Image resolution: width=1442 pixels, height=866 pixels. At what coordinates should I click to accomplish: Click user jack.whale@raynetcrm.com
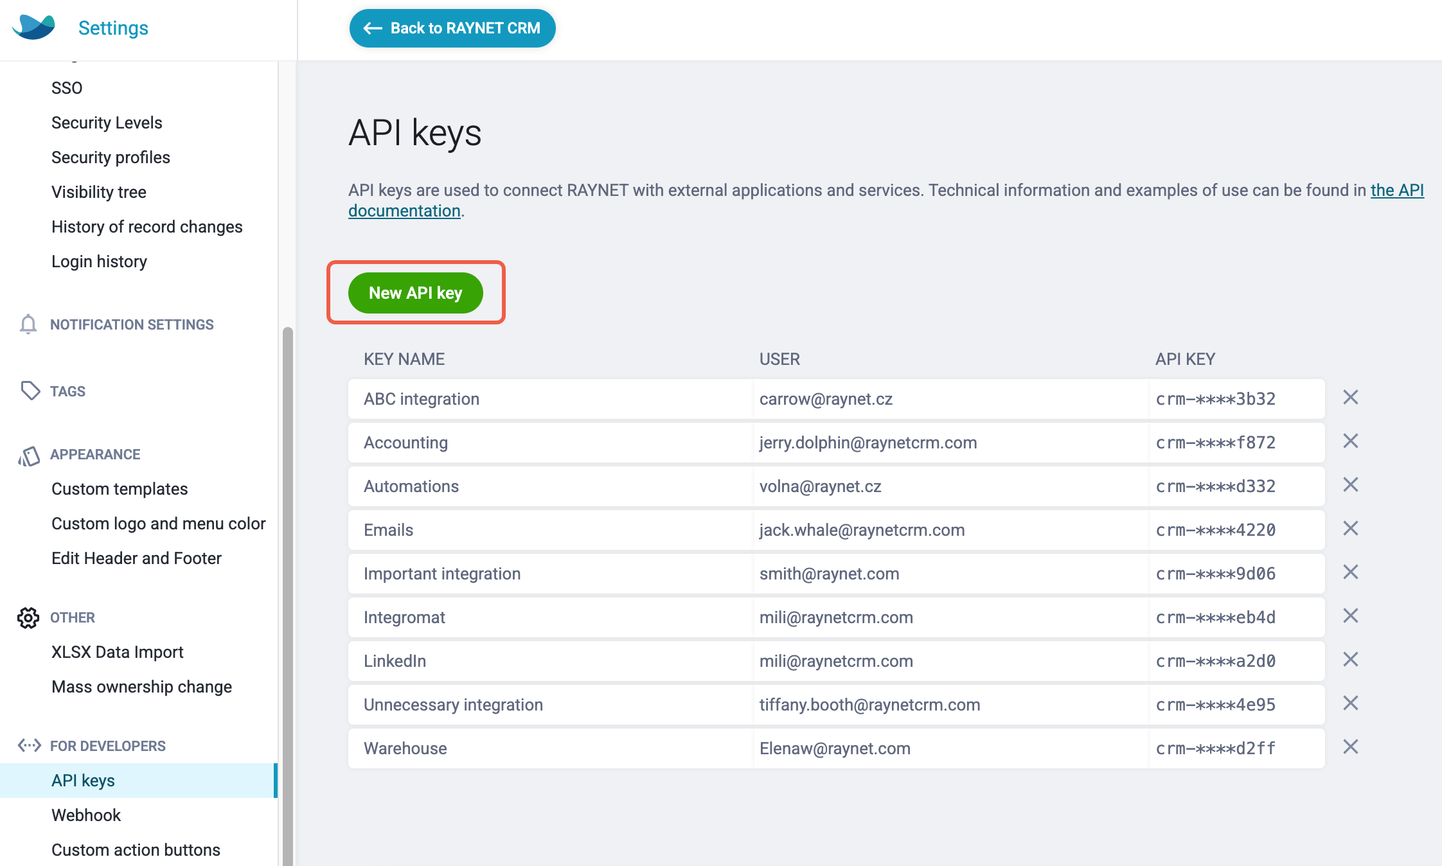pyautogui.click(x=862, y=530)
